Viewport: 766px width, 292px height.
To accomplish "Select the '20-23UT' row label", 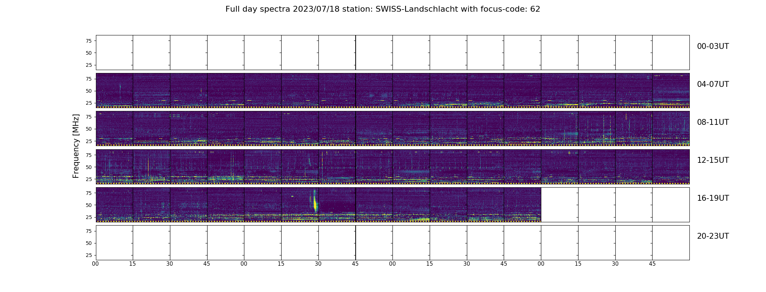I will (713, 236).
